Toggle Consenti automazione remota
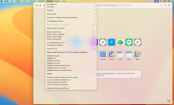The height and width of the screenshot is (105, 174). [71, 82]
